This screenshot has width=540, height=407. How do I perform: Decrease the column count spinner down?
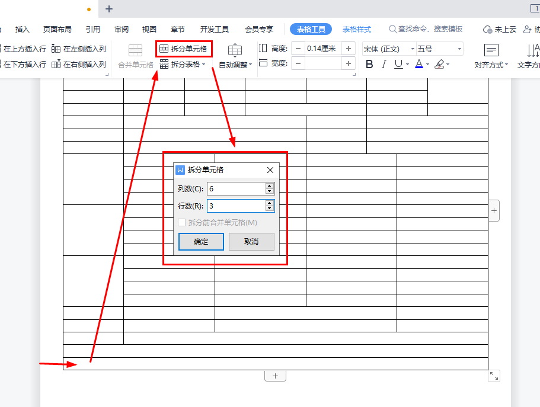point(270,191)
